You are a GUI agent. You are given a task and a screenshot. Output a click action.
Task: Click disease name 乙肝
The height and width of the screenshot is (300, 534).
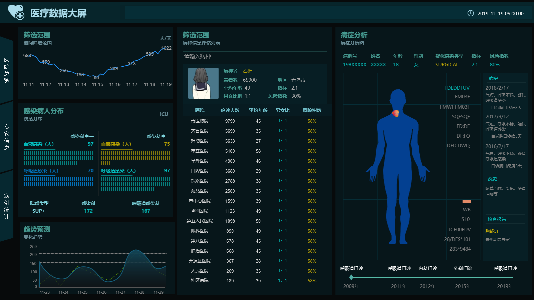[x=248, y=71]
